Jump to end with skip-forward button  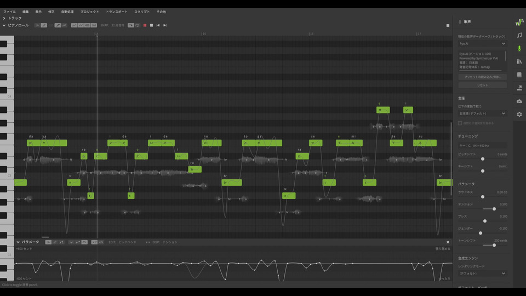pyautogui.click(x=165, y=26)
